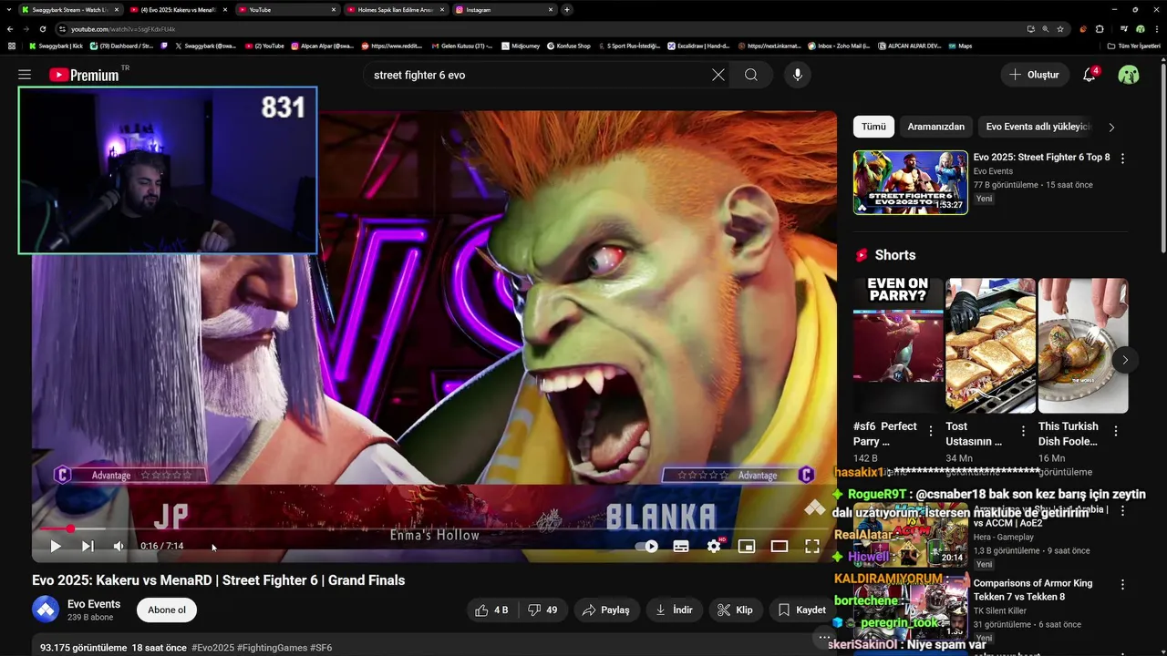The width and height of the screenshot is (1167, 656).
Task: Skip to next video
Action: [x=88, y=546]
